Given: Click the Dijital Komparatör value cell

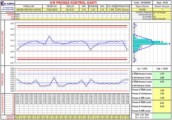Looking at the screenshot, I should click(162, 19).
